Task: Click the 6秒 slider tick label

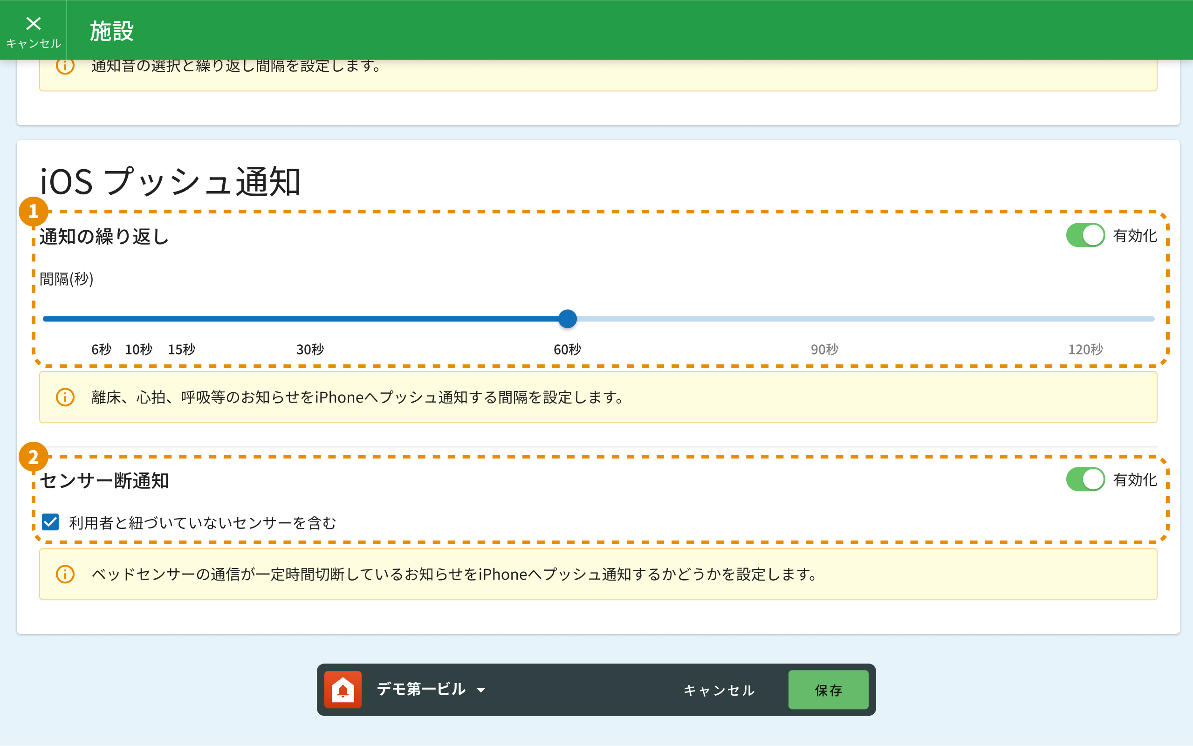Action: (x=101, y=349)
